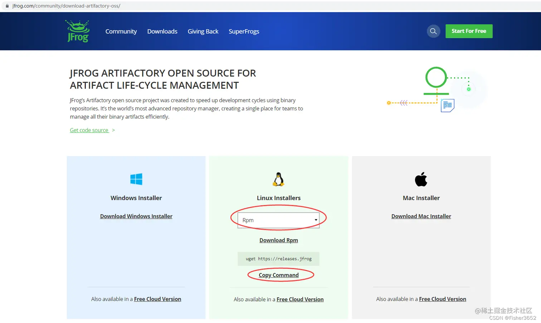
Task: Click the Mac Installer heading
Action: pyautogui.click(x=421, y=198)
